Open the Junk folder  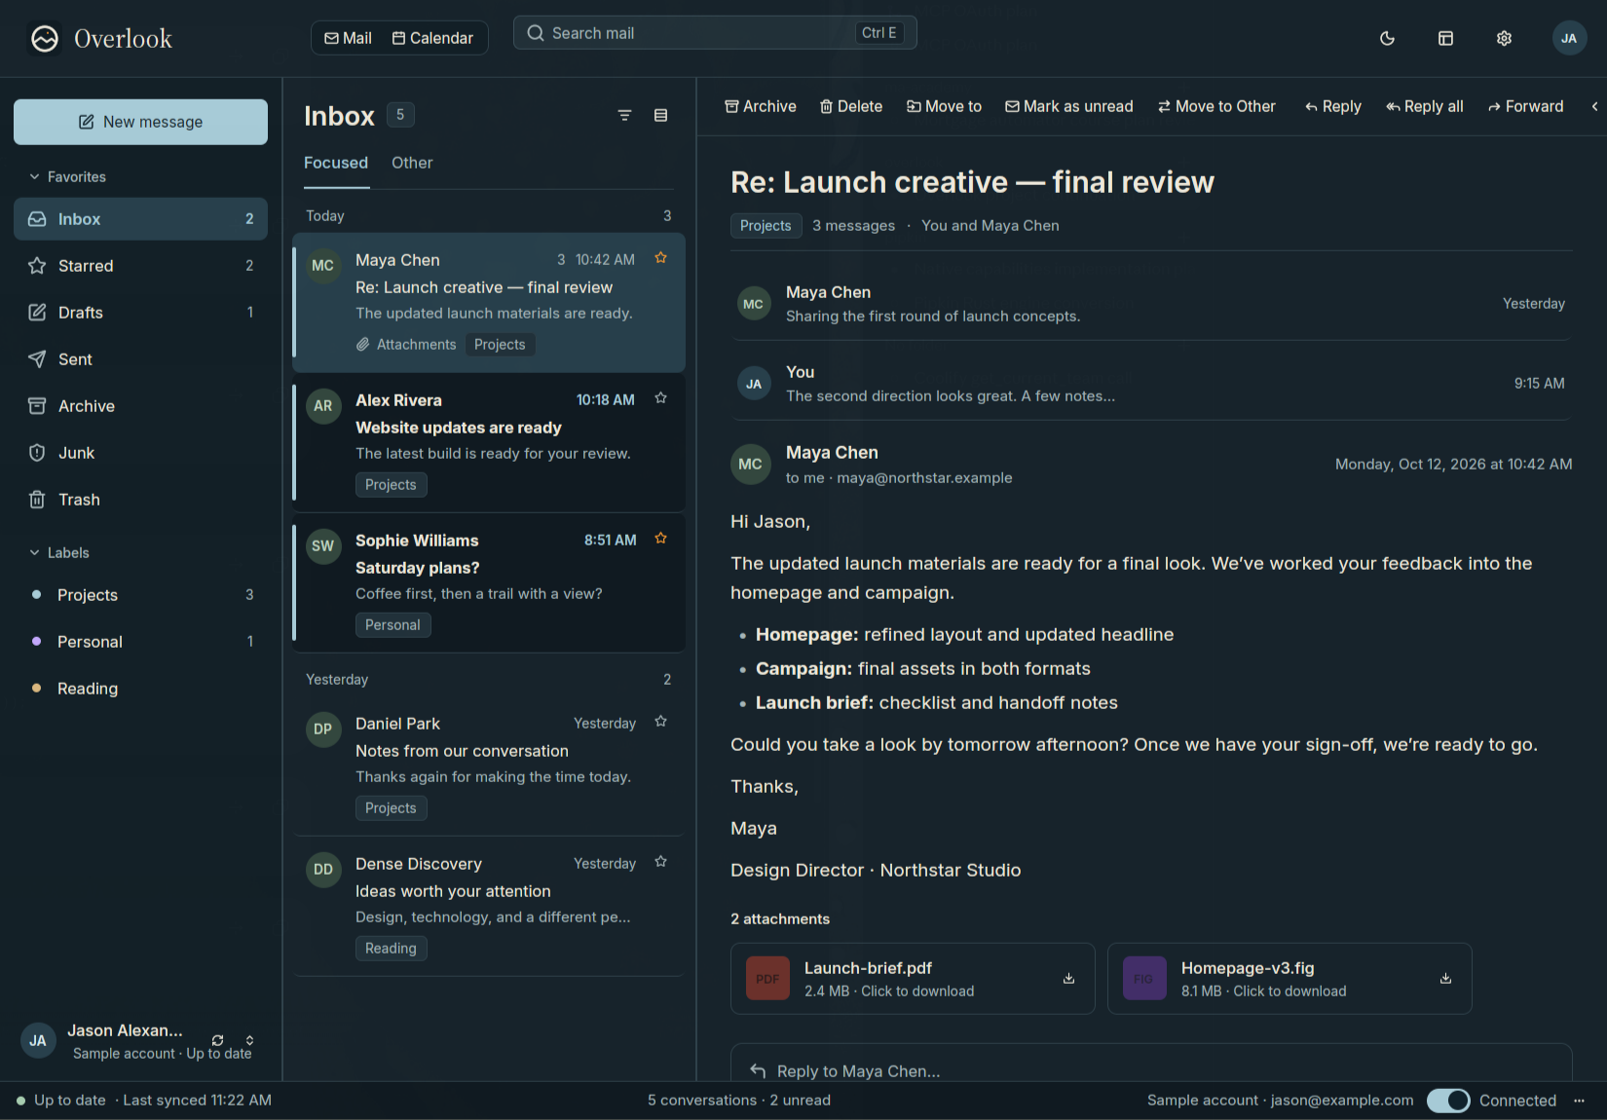pyautogui.click(x=140, y=453)
